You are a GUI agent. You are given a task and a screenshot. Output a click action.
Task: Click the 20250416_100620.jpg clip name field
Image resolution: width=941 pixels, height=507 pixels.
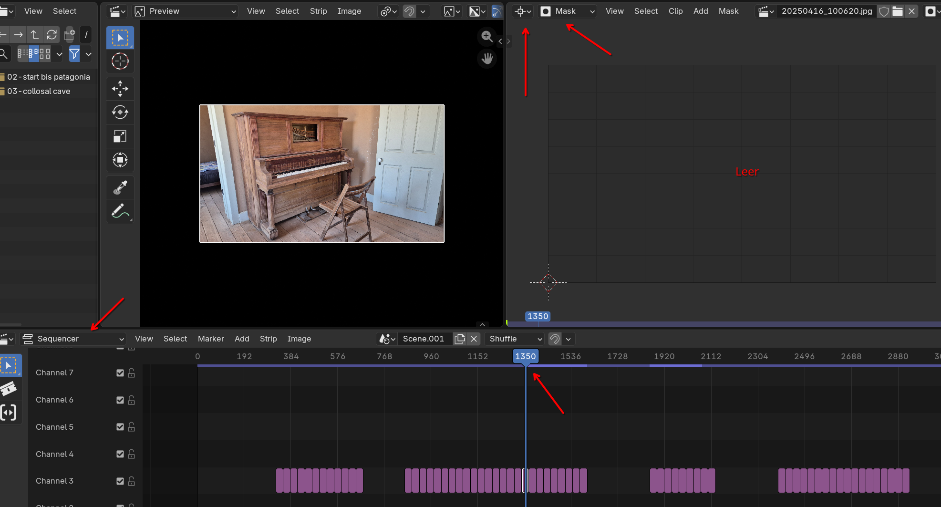827,11
